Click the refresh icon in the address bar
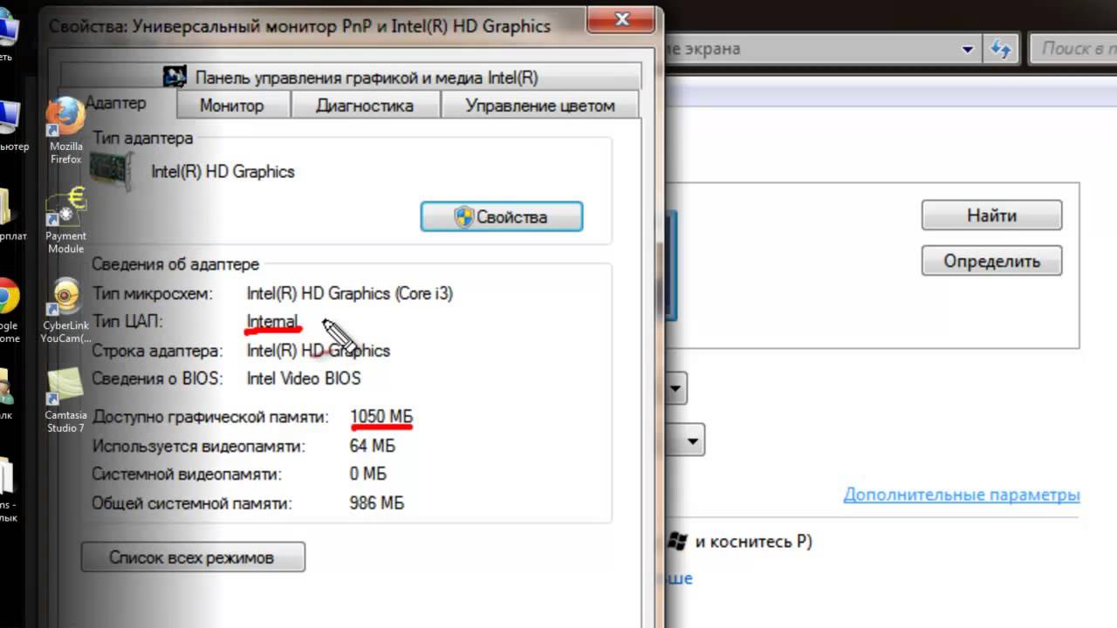The height and width of the screenshot is (628, 1117). [x=1000, y=49]
